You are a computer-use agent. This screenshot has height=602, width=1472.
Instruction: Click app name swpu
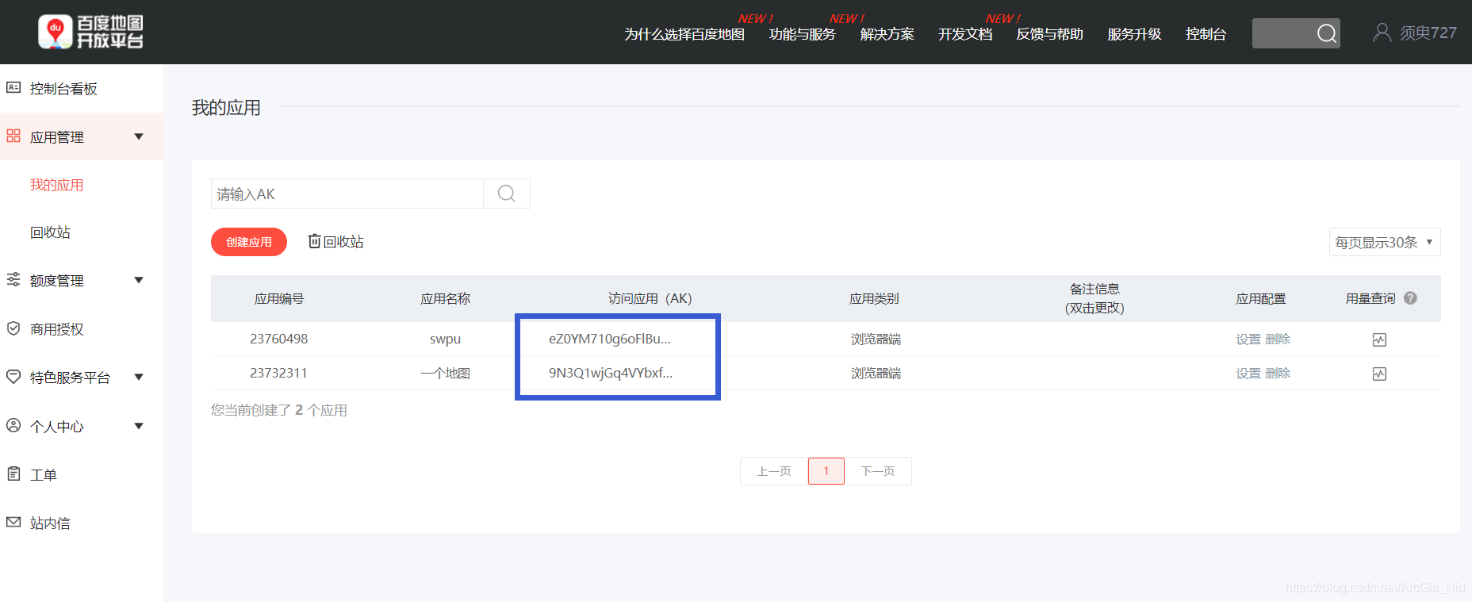coord(445,339)
